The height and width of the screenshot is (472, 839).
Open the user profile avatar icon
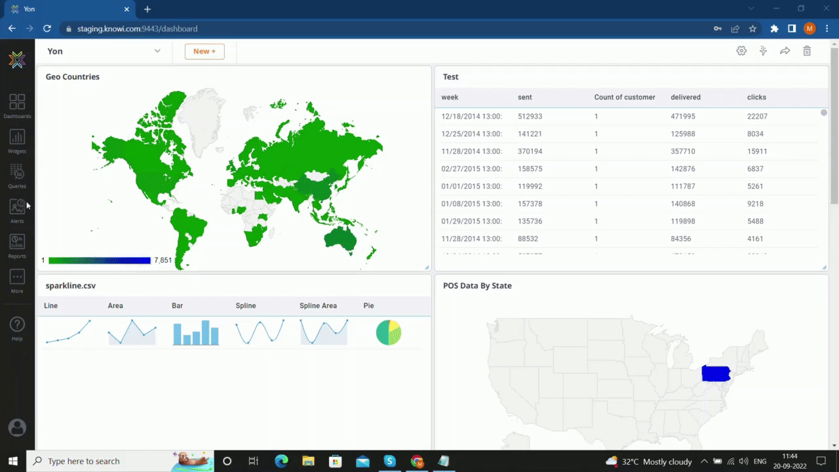click(17, 427)
